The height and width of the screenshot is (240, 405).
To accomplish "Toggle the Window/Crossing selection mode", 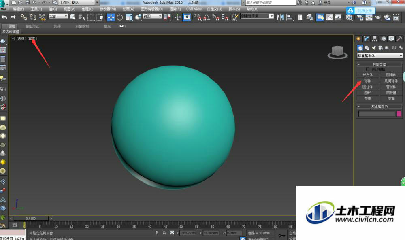I will pos(100,17).
